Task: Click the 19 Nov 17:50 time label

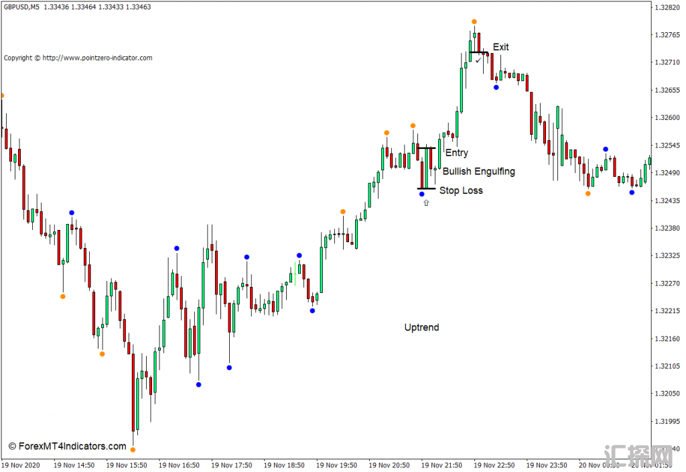Action: pos(231,465)
